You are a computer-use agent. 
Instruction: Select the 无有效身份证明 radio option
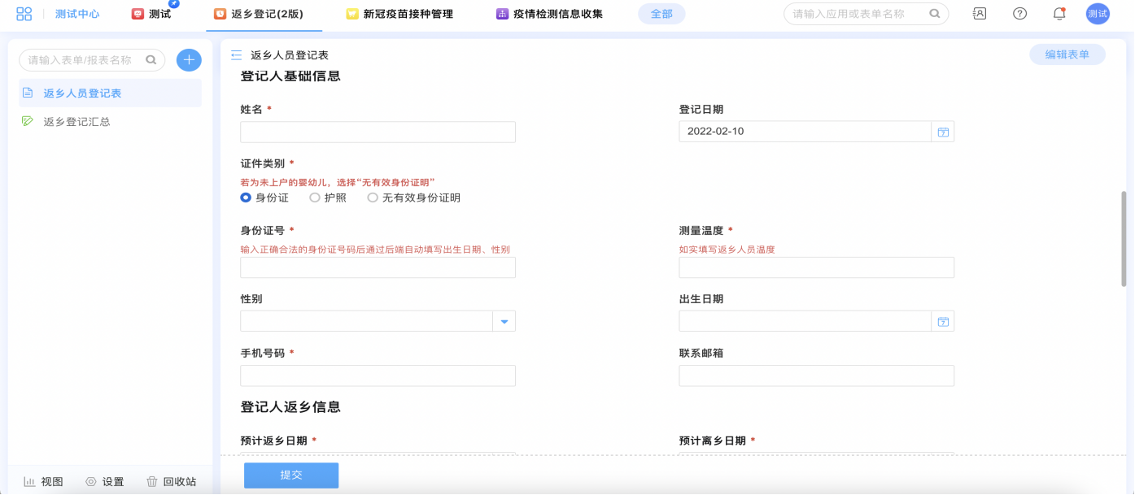[373, 198]
